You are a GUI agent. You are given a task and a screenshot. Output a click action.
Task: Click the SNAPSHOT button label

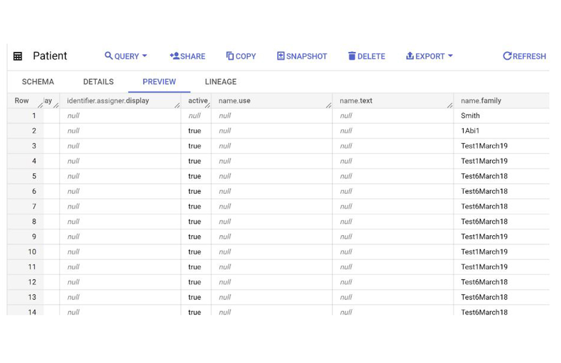tap(307, 56)
